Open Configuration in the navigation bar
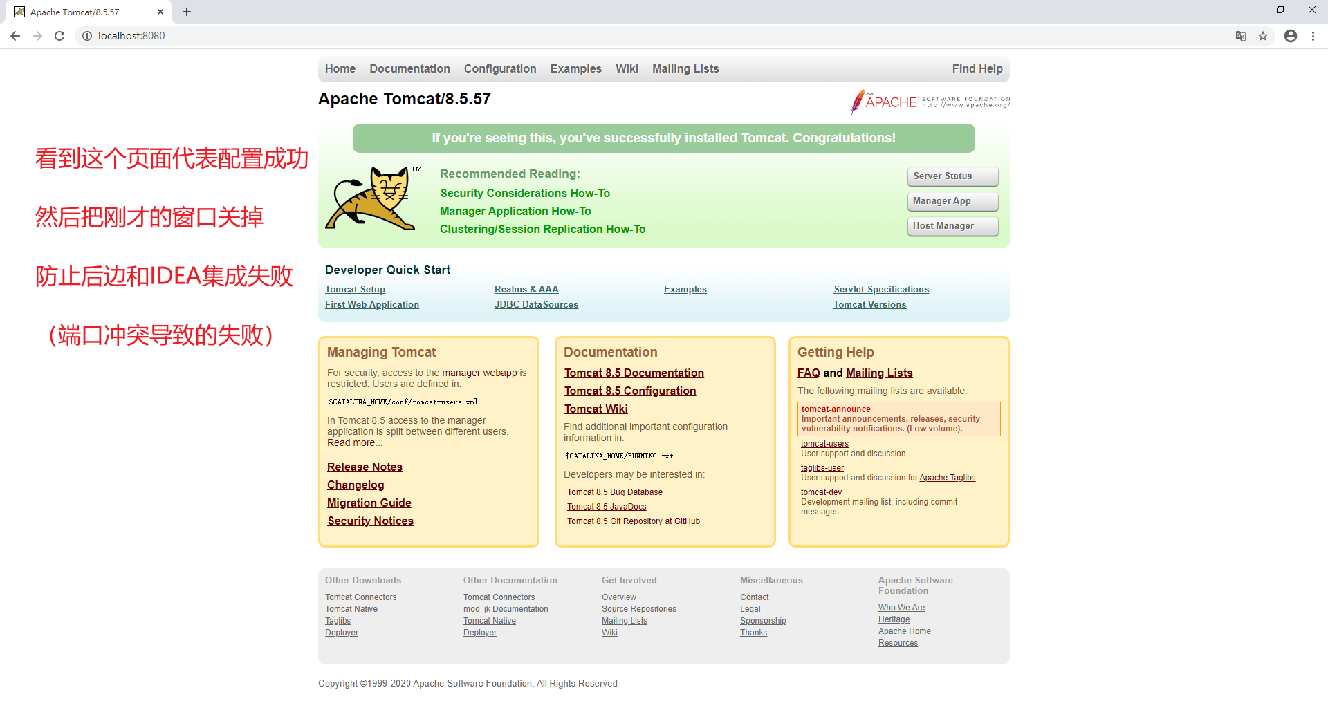 tap(500, 68)
